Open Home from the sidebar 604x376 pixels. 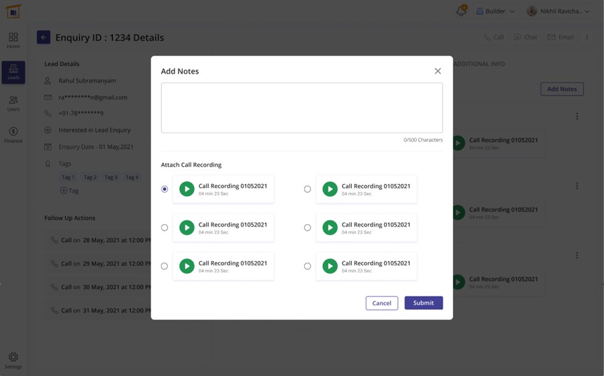[x=13, y=40]
